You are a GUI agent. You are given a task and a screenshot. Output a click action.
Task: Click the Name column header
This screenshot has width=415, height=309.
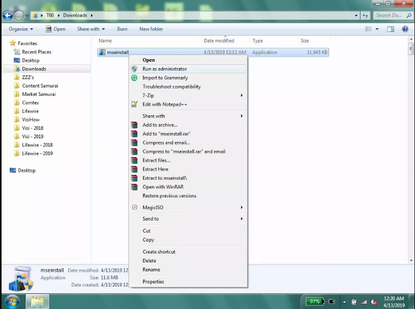coord(149,41)
